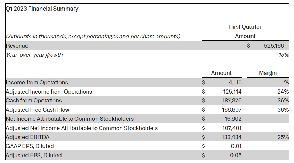Select the 187,376 cash from operations value
Image resolution: width=294 pixels, height=163 pixels.
click(232, 100)
